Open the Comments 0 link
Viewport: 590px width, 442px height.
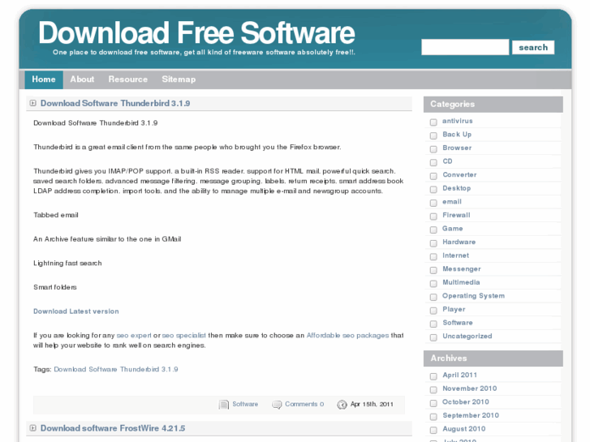pos(304,404)
